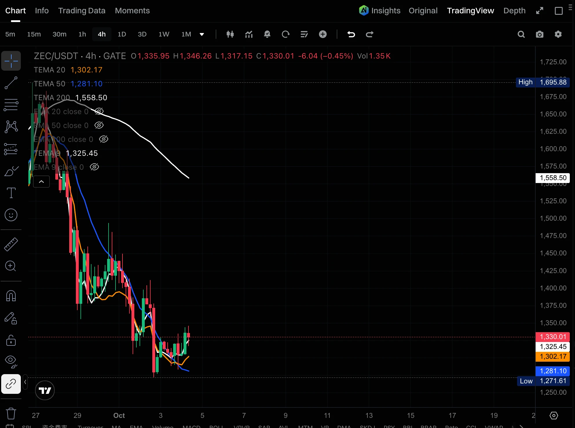
Task: Select the trend line drawing tool
Action: 11,83
